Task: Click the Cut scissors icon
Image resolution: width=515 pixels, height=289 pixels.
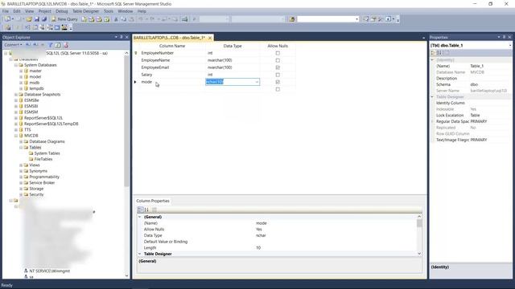Action: (116, 19)
